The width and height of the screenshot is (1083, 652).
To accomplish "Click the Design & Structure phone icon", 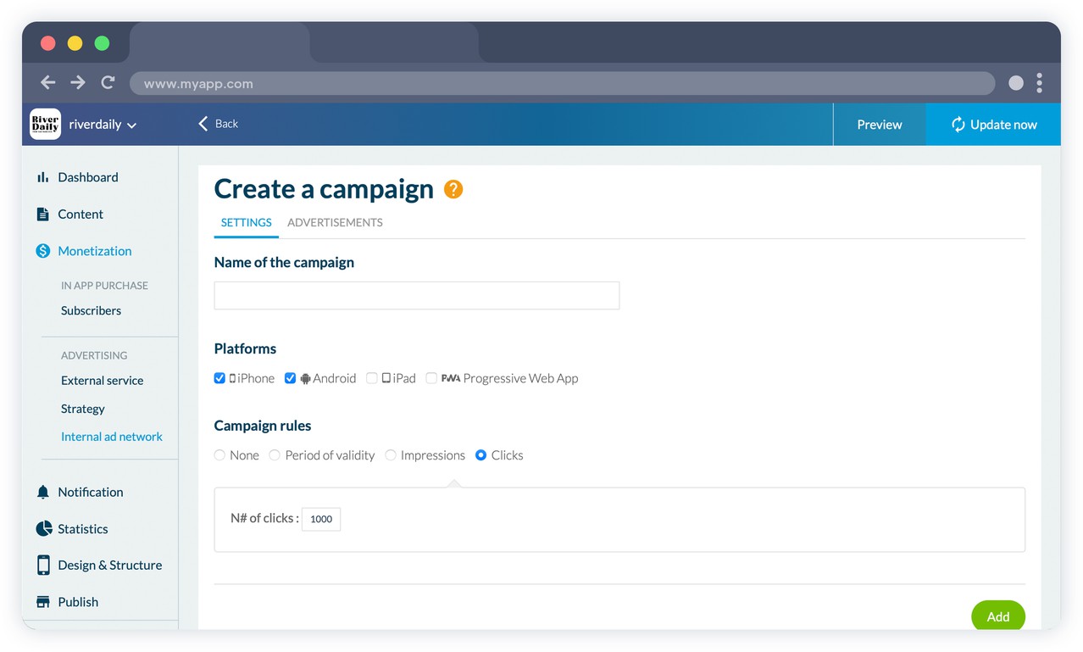I will (x=43, y=566).
